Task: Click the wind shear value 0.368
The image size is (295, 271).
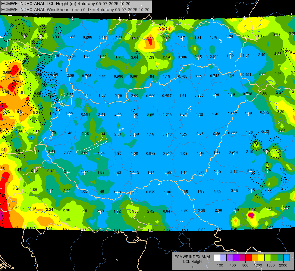Action: (134, 134)
